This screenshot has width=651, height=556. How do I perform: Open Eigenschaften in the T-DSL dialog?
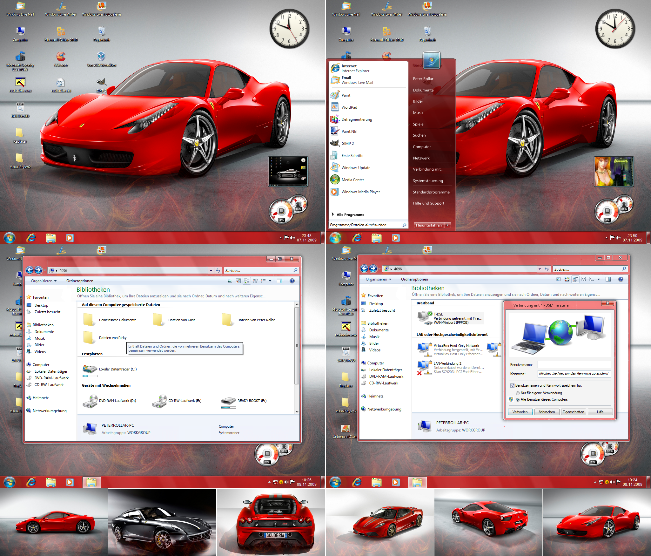click(574, 412)
